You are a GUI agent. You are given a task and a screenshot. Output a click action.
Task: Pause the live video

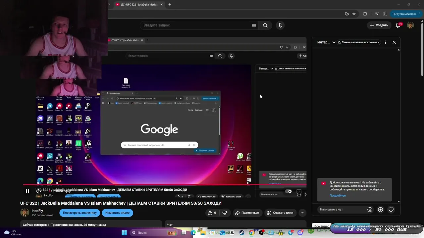[27, 191]
